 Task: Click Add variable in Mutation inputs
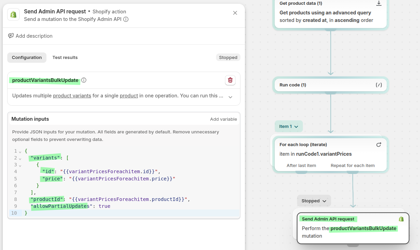pos(223,119)
